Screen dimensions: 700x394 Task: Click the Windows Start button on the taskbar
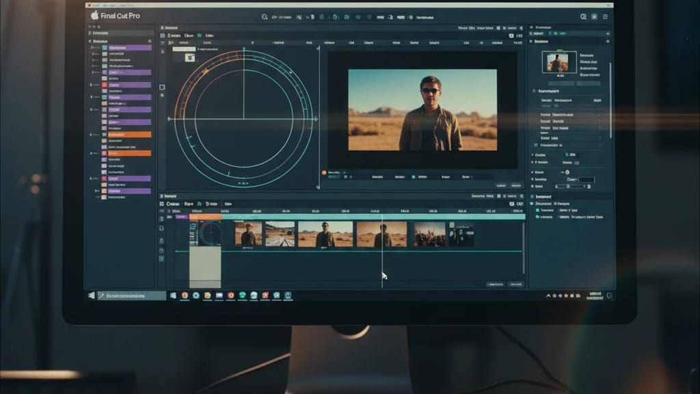point(92,295)
